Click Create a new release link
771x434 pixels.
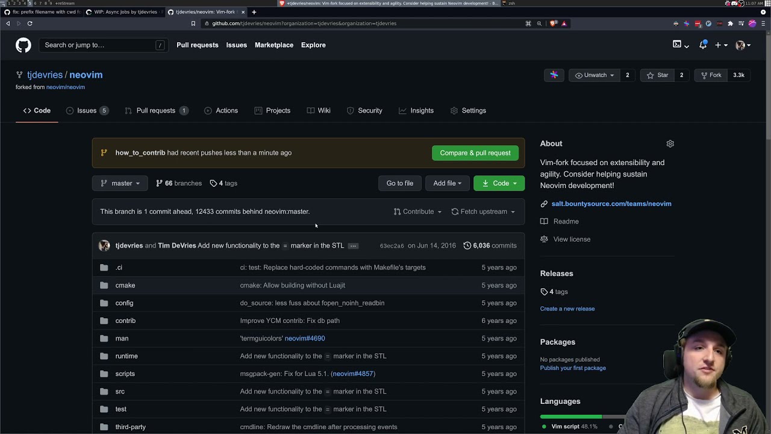tap(567, 309)
